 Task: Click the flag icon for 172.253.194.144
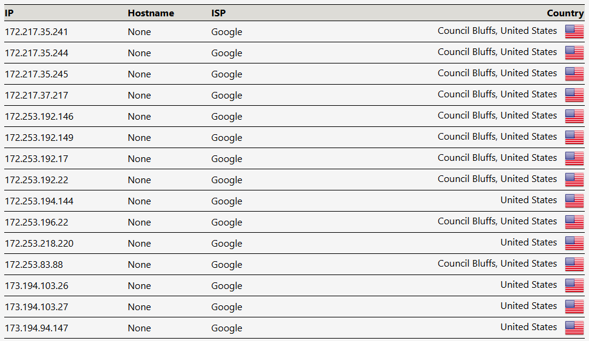[574, 201]
